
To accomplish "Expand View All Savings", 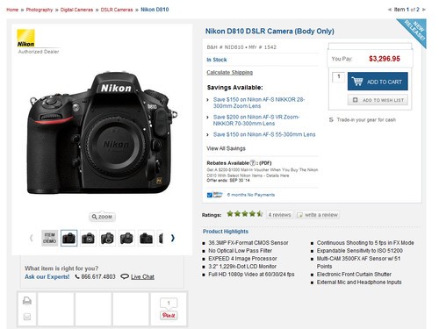I will (x=226, y=148).
